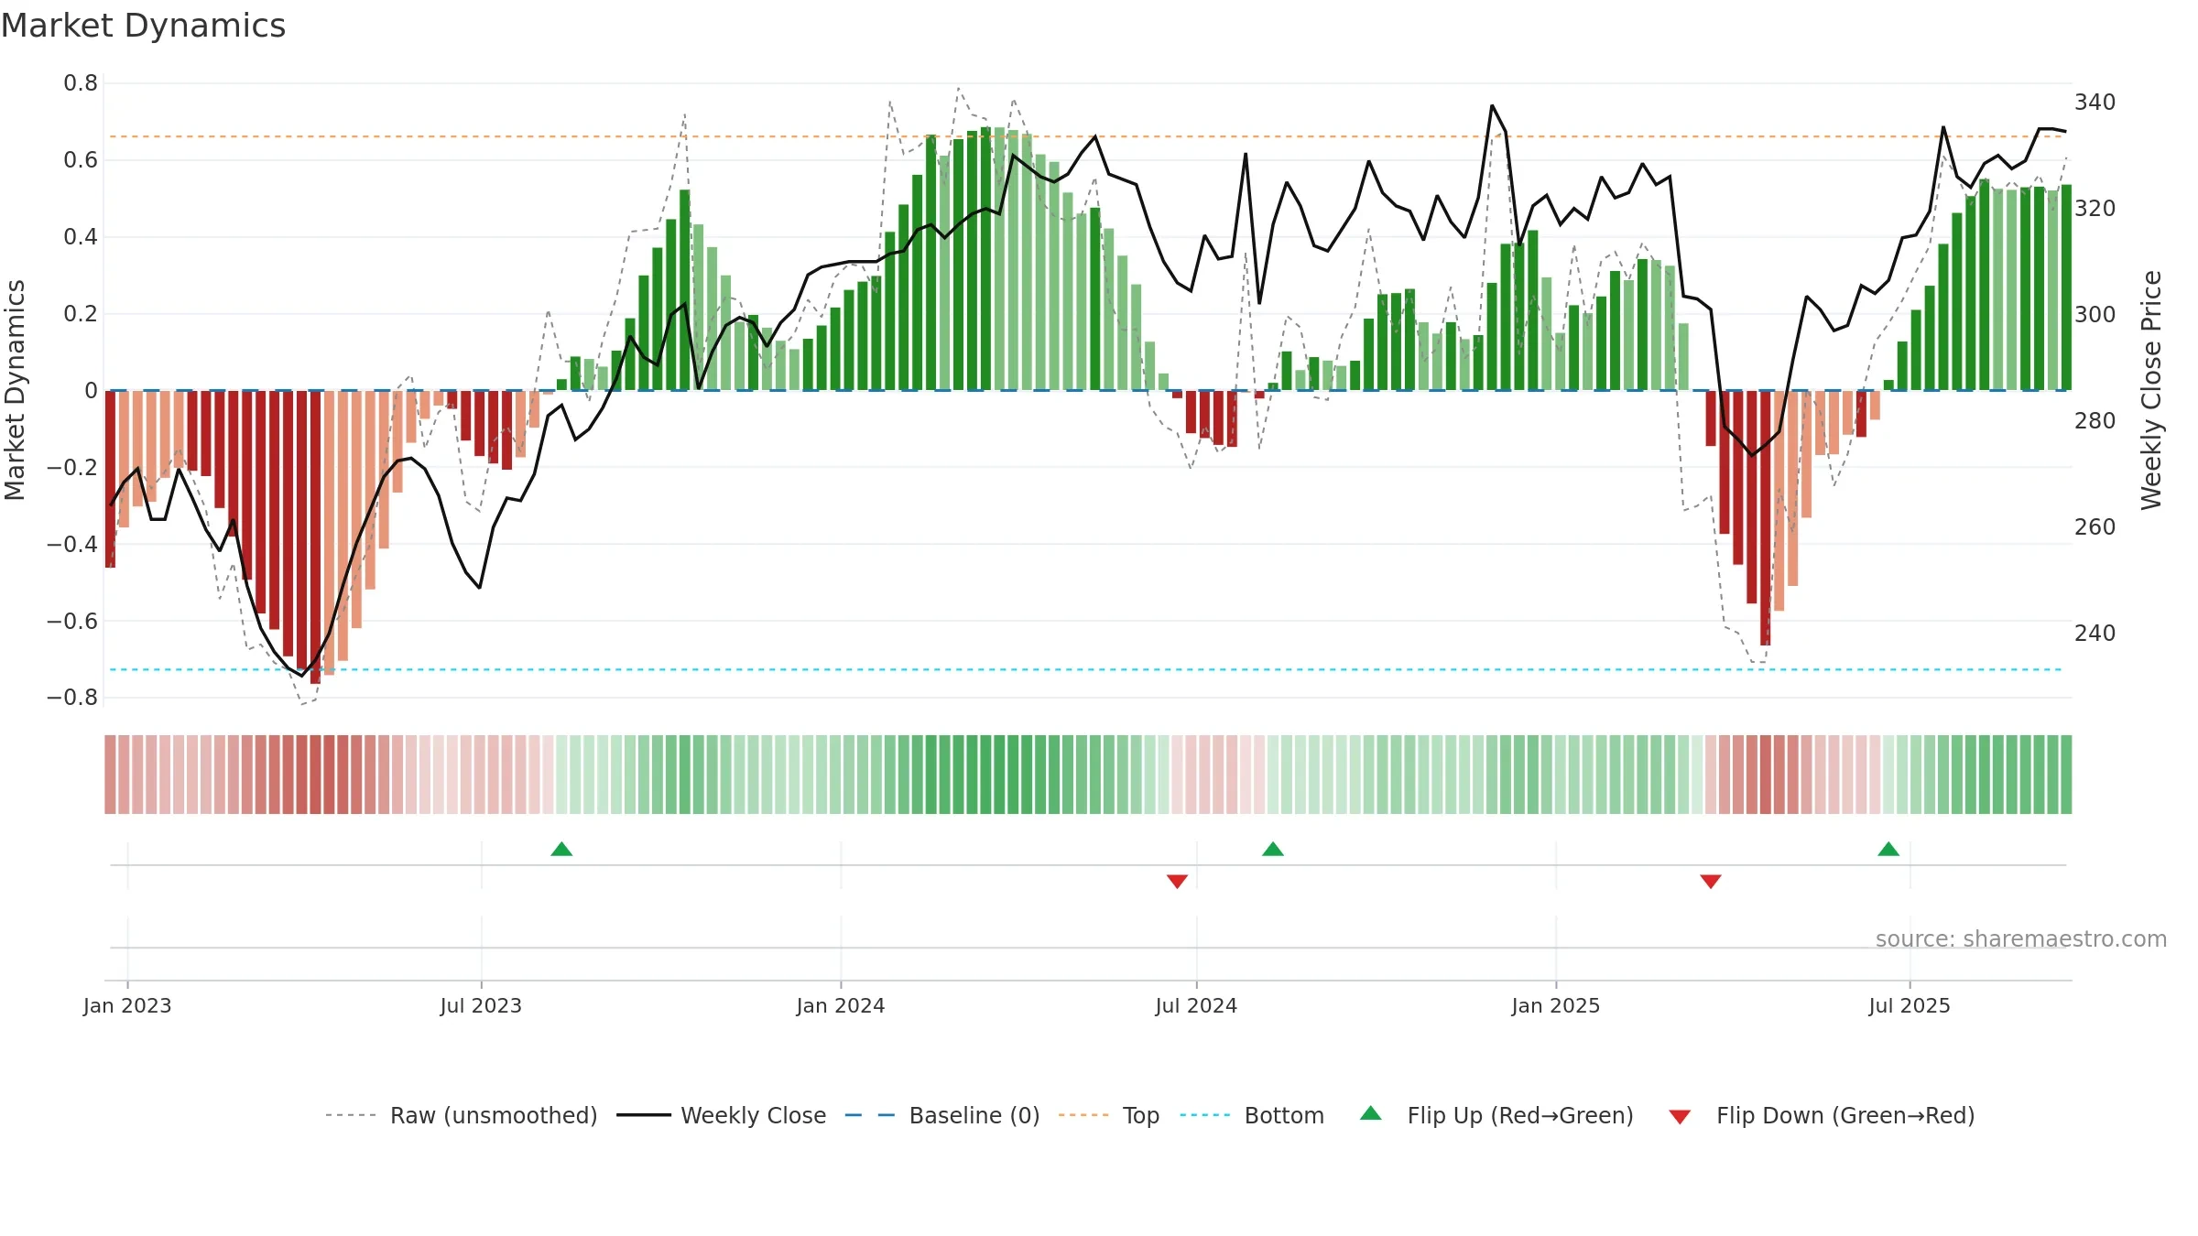Click the green Flip Up legend triangle
The height and width of the screenshot is (1236, 2198).
click(1371, 1113)
